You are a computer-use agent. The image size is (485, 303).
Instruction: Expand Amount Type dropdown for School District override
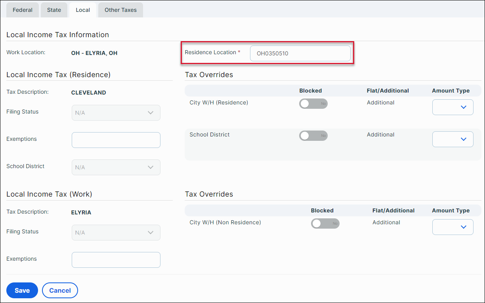[x=453, y=139]
